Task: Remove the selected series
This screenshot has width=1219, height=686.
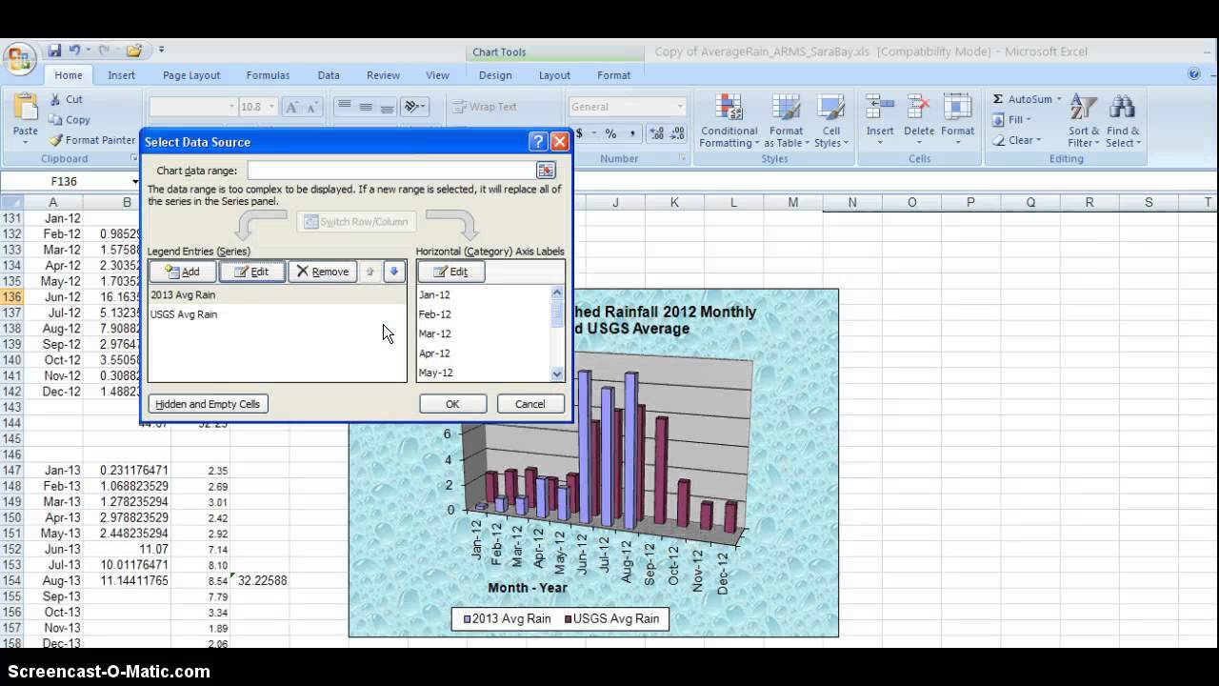Action: coord(323,272)
